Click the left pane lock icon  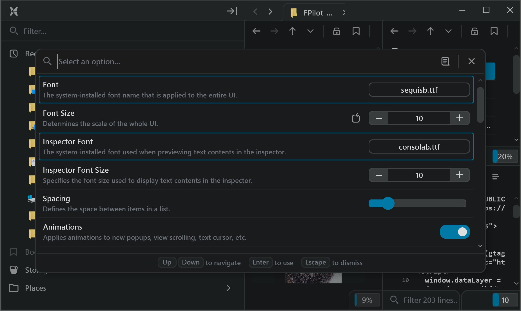pyautogui.click(x=337, y=31)
